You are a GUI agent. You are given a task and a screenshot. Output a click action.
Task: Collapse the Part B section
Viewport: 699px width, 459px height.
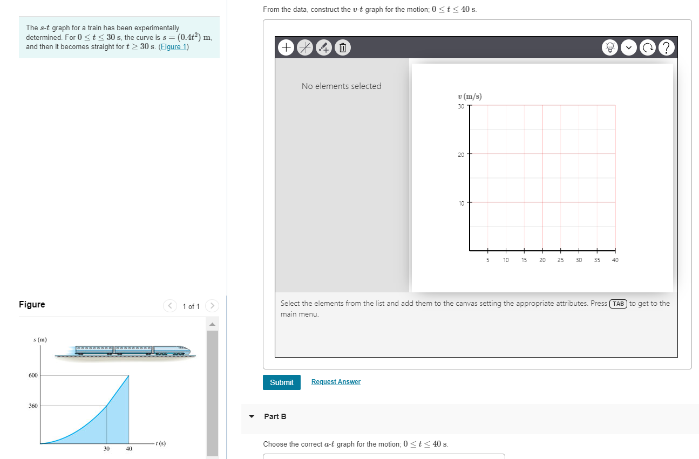(x=252, y=416)
